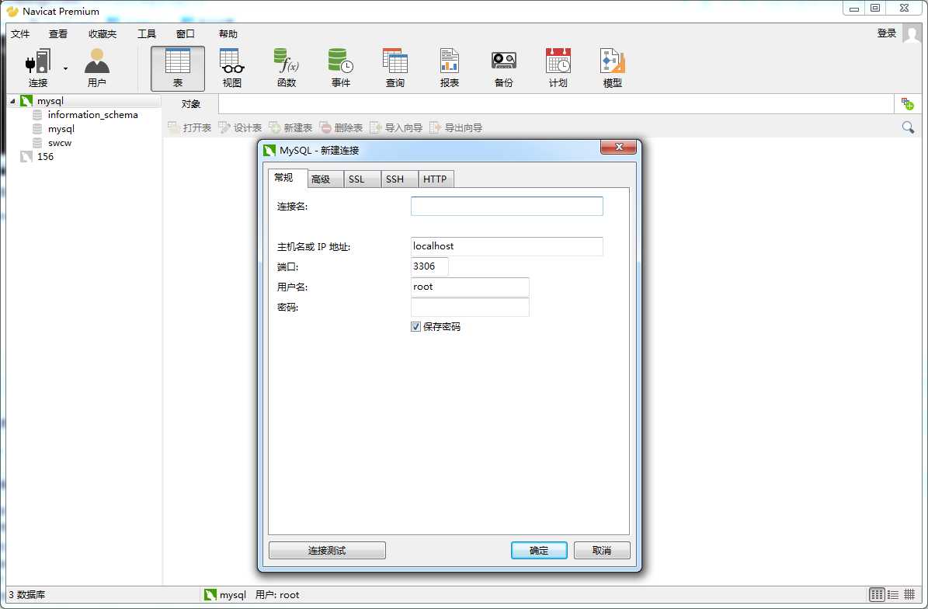Click the add tab icon at top right
Screen dimensions: 928x609
pyautogui.click(x=907, y=104)
